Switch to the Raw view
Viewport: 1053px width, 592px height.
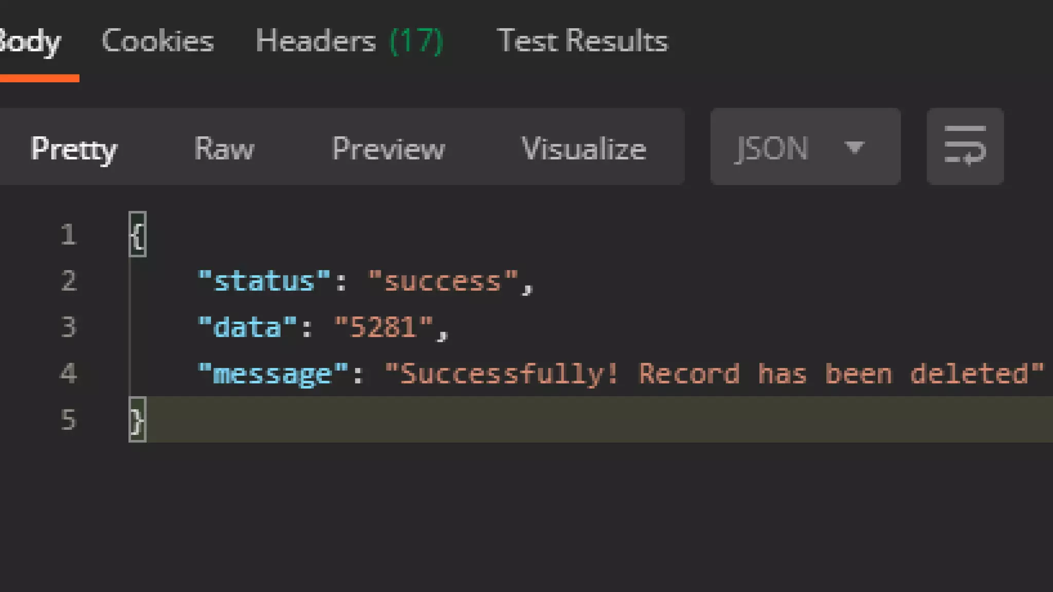[x=224, y=149]
